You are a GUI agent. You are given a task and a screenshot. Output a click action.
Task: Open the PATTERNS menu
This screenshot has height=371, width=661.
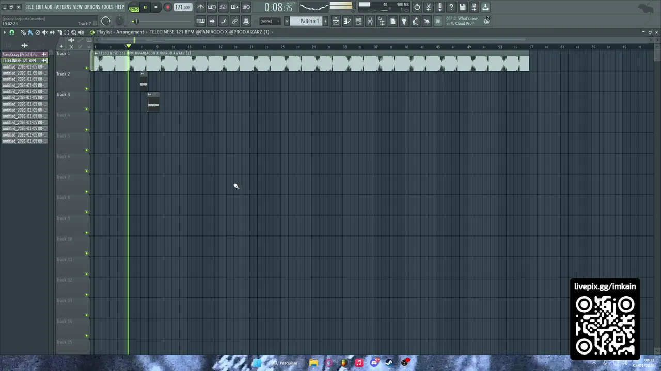tap(62, 7)
